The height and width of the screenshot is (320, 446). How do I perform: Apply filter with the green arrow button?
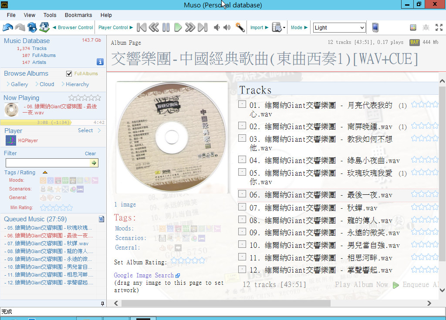pyautogui.click(x=94, y=163)
